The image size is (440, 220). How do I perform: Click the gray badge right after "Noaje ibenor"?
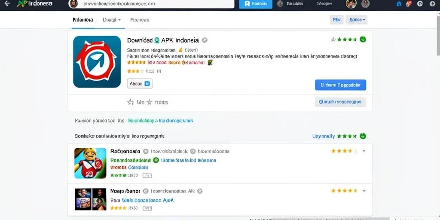pyautogui.click(x=145, y=191)
